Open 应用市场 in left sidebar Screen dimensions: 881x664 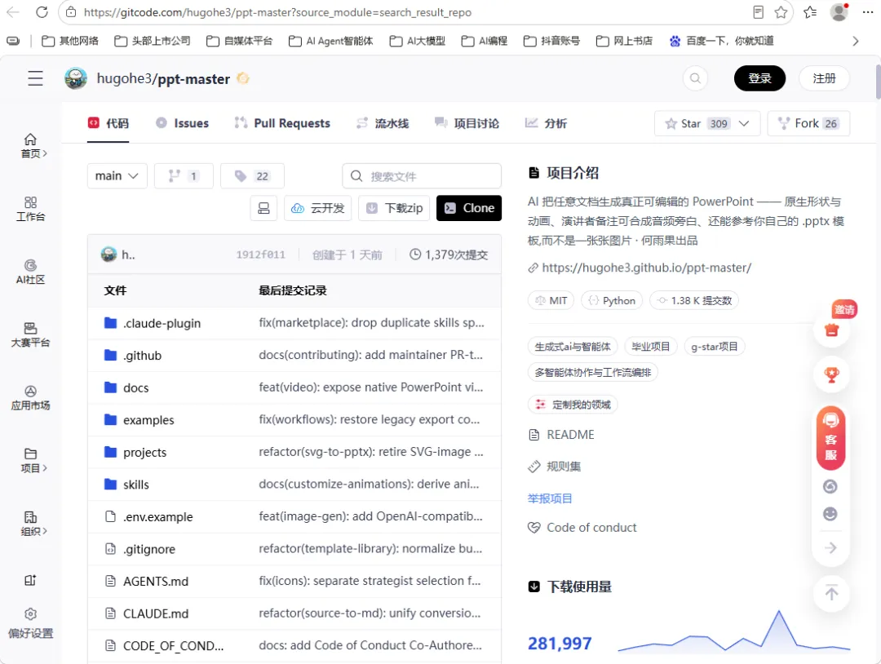click(31, 398)
